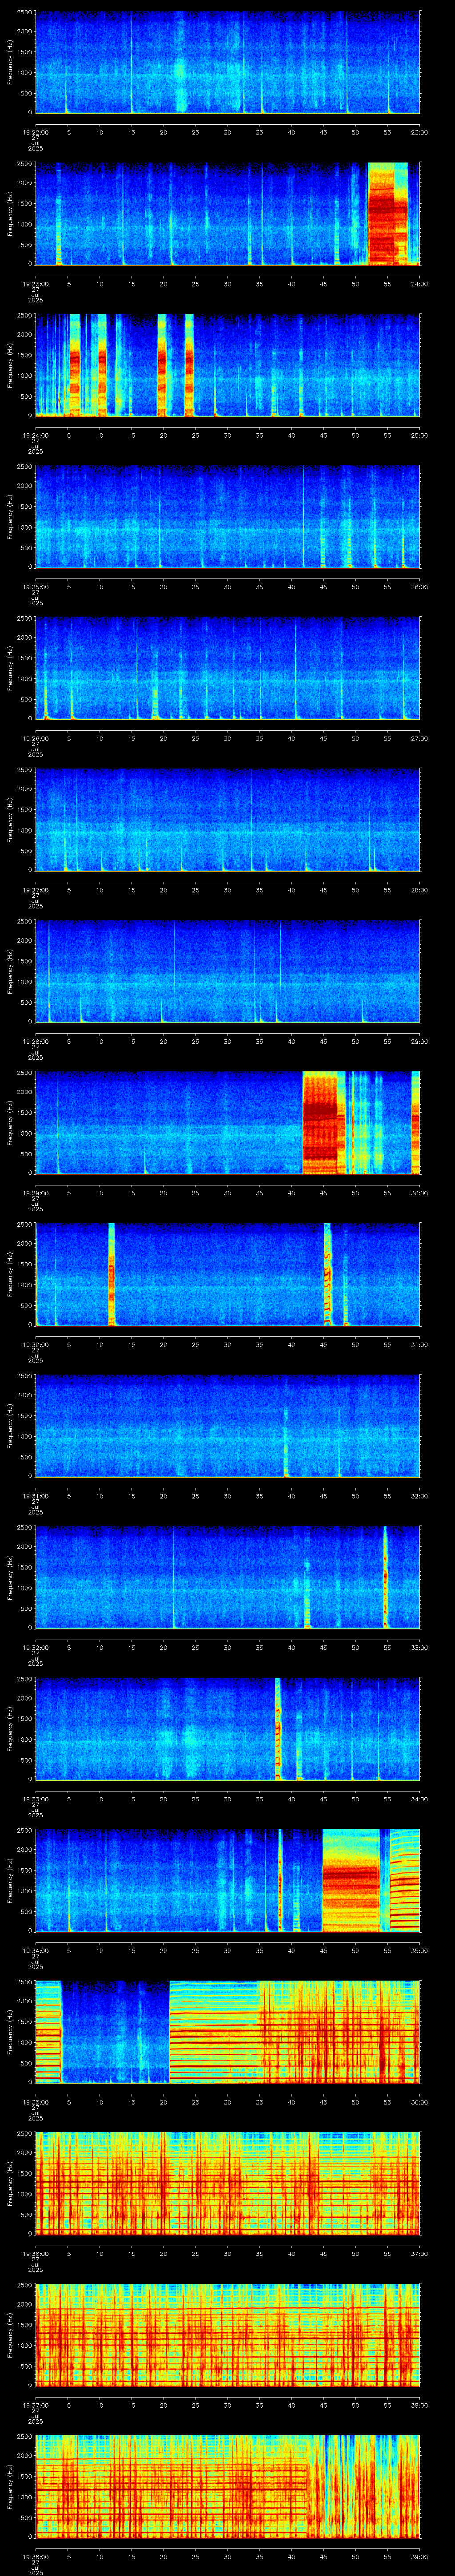Click the 29:00 end time label

(x=419, y=1041)
